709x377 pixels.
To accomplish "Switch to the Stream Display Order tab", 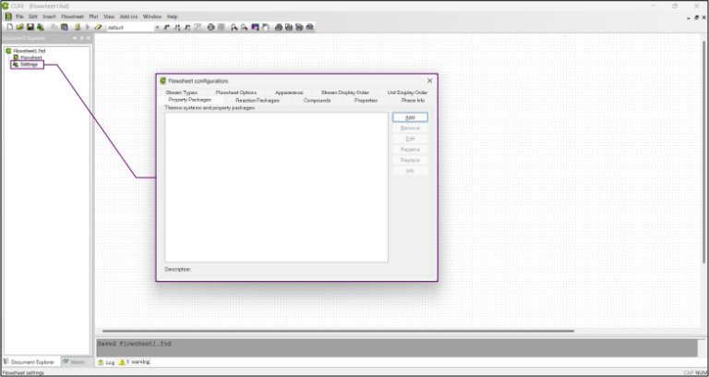I will 345,92.
